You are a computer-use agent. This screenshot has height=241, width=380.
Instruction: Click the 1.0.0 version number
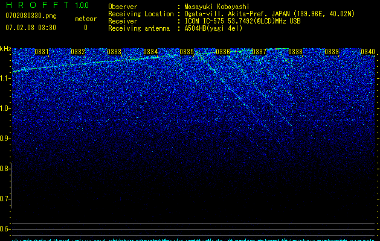click(82, 5)
